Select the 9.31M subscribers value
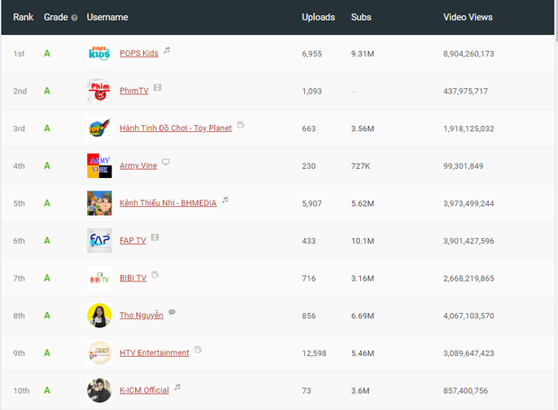 click(x=363, y=54)
